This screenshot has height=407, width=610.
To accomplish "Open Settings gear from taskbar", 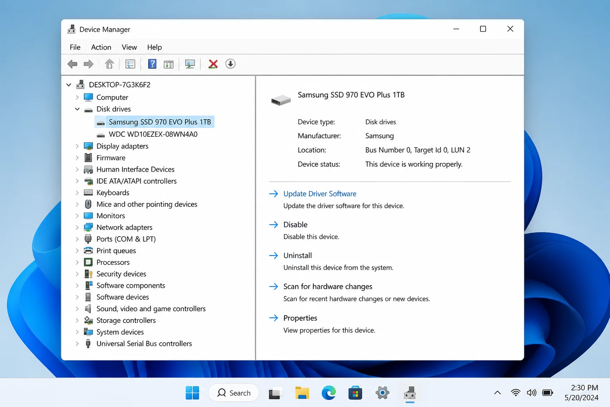I will [x=382, y=393].
